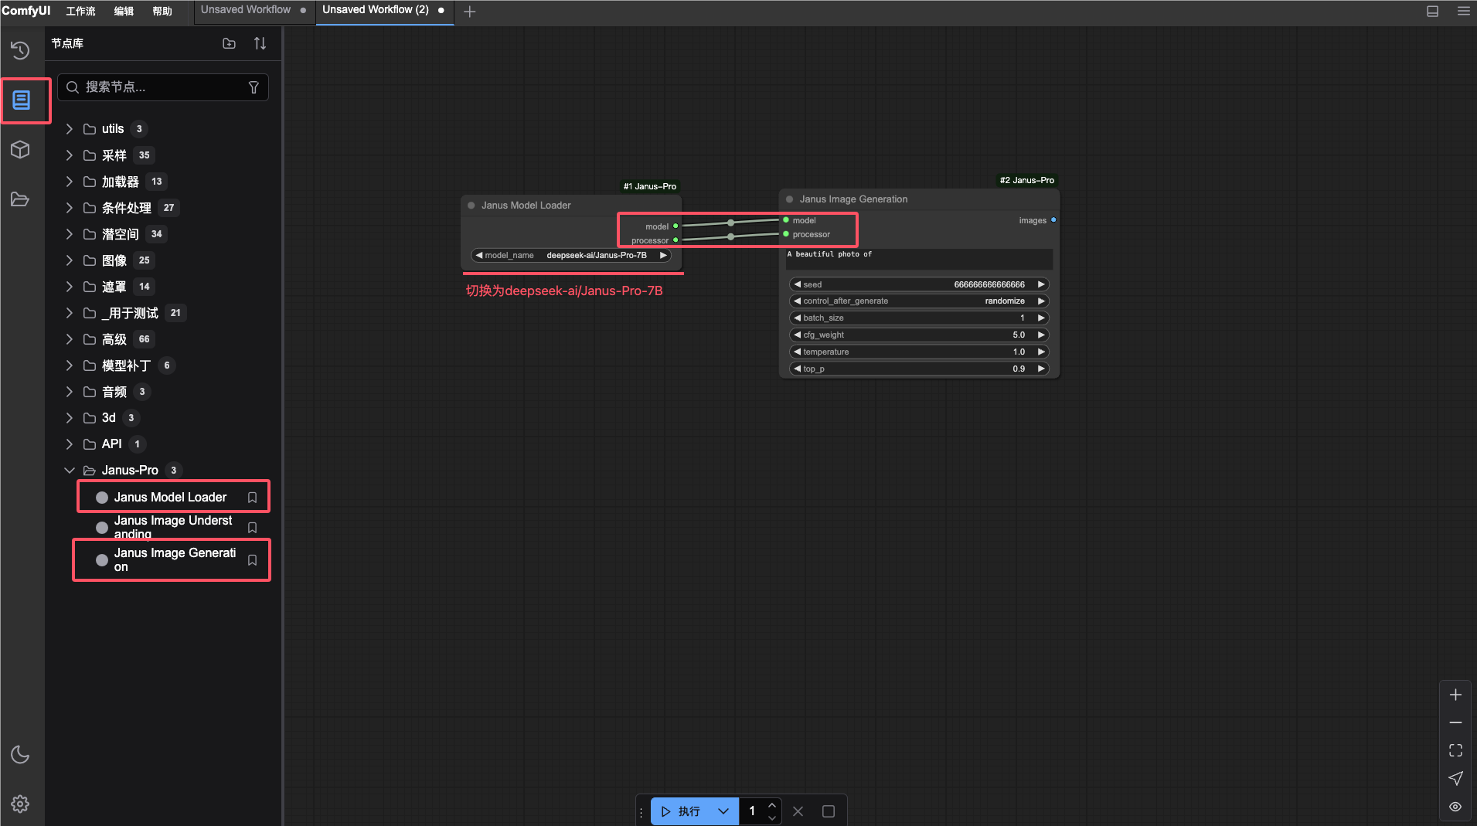Click the top_p value slider
This screenshot has width=1477, height=826.
point(919,369)
